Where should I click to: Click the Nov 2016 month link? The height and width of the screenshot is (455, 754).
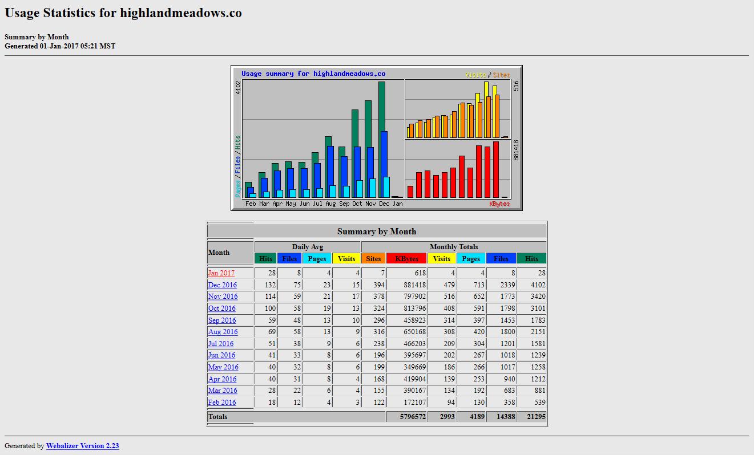(x=223, y=296)
